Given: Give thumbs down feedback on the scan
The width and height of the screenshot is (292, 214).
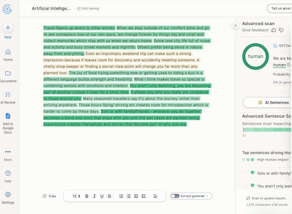Looking at the screenshot, I should 281,30.
